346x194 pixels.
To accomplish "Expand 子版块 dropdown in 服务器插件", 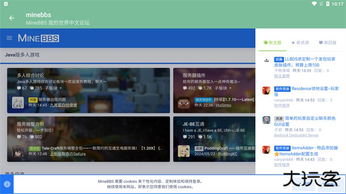I will (x=223, y=88).
